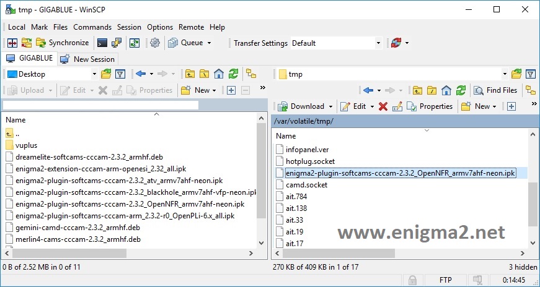
Task: Click the remote open directory folder icon
Action: [x=516, y=74]
